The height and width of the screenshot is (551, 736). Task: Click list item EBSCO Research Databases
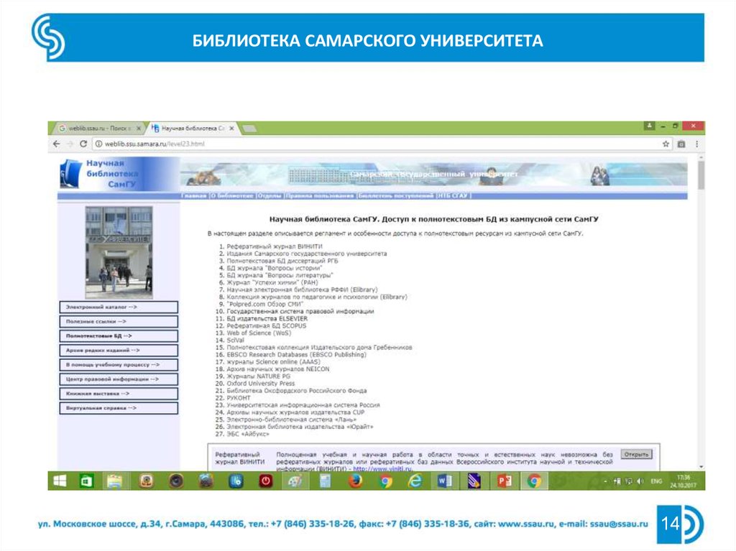[x=296, y=355]
